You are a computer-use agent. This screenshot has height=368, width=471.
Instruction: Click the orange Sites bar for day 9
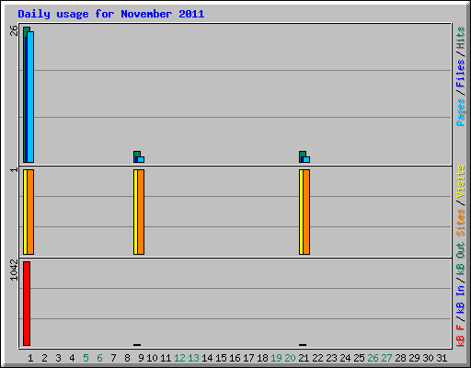pyautogui.click(x=141, y=212)
